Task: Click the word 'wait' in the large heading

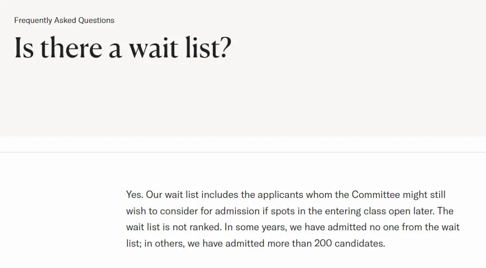Action: [x=153, y=48]
